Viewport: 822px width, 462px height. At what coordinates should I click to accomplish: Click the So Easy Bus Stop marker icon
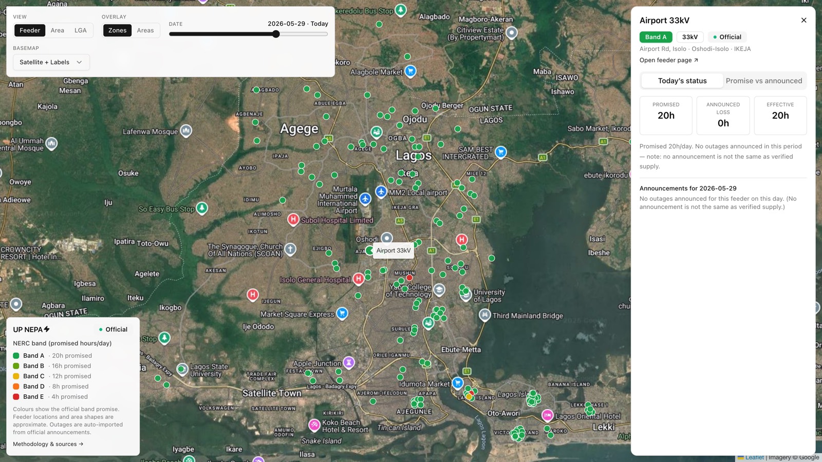tap(202, 208)
